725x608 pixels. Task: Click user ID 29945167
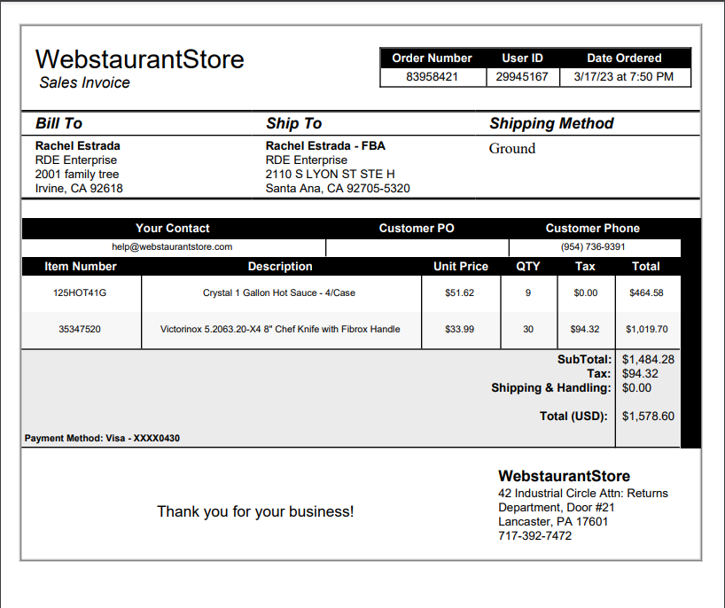coord(522,77)
